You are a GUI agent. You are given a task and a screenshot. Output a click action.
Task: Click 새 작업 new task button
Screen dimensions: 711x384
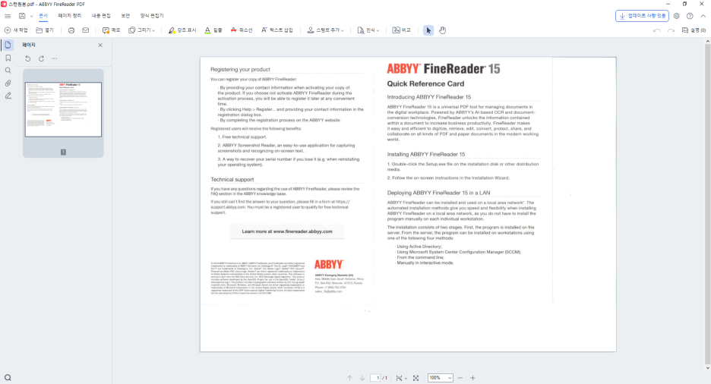pyautogui.click(x=16, y=30)
